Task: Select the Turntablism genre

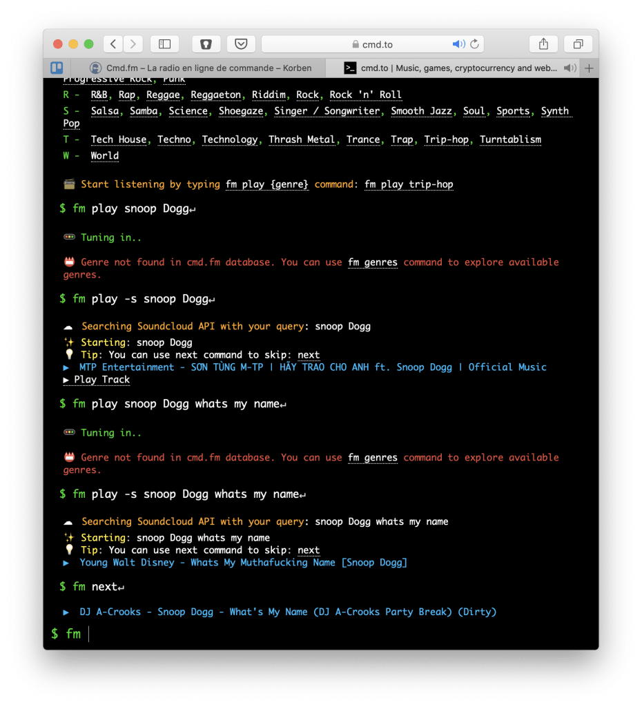Action: pyautogui.click(x=510, y=139)
